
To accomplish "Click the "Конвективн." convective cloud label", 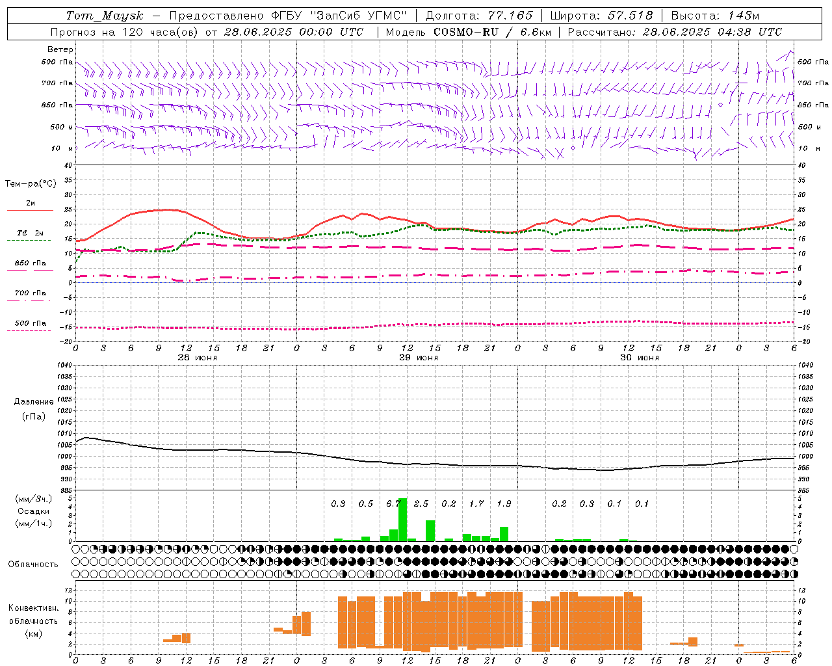I will point(34,607).
